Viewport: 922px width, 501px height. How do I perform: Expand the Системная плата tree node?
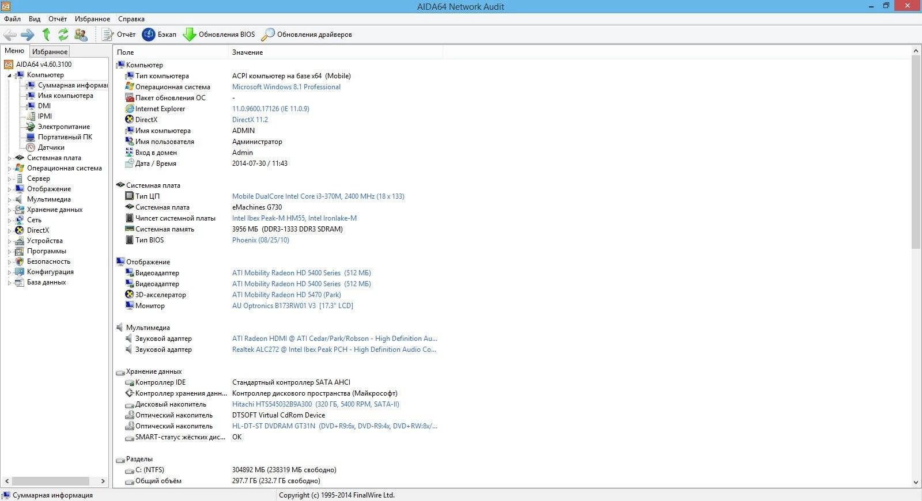[x=9, y=158]
